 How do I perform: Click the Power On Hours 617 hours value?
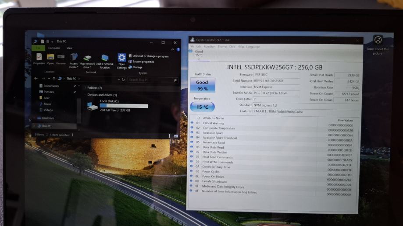347,100
